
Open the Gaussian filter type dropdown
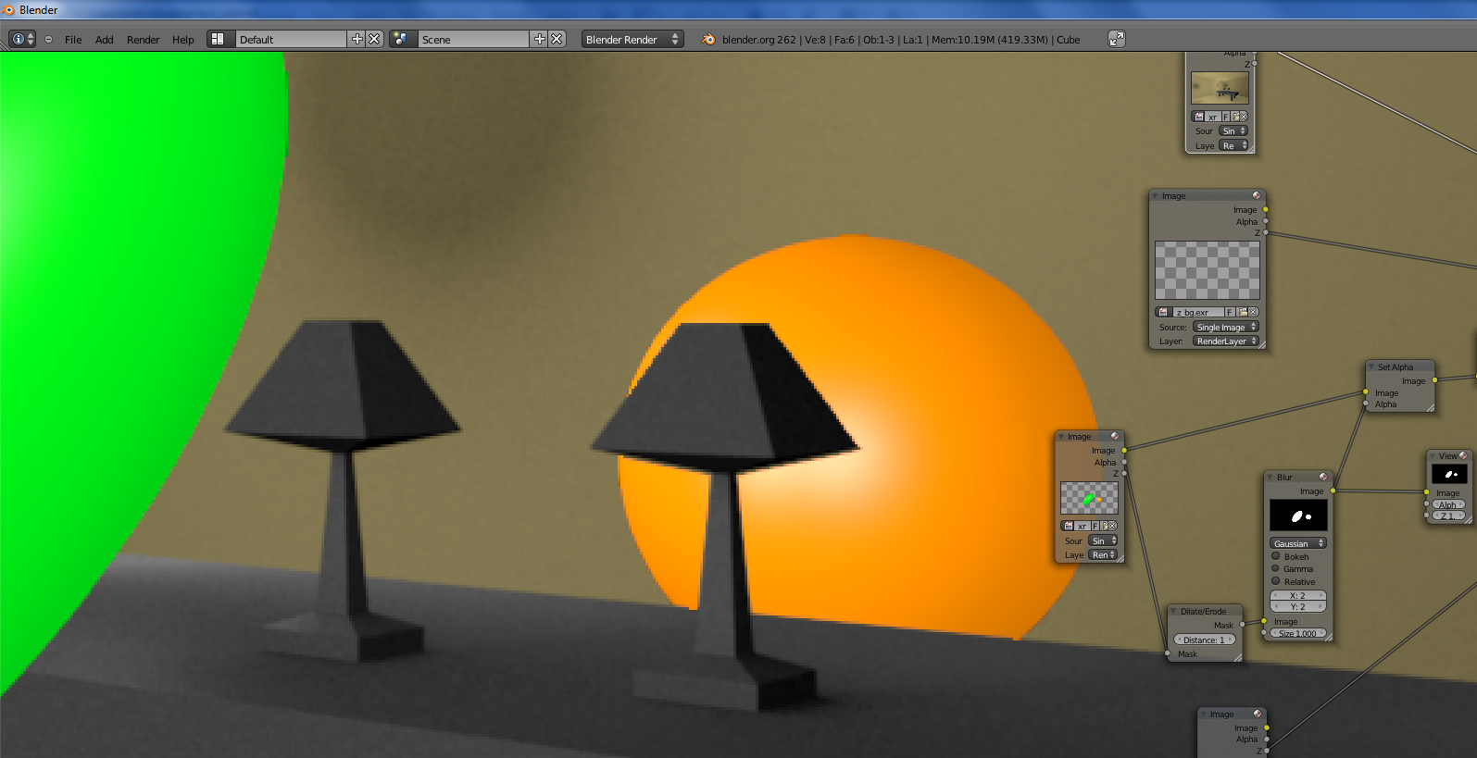1297,543
